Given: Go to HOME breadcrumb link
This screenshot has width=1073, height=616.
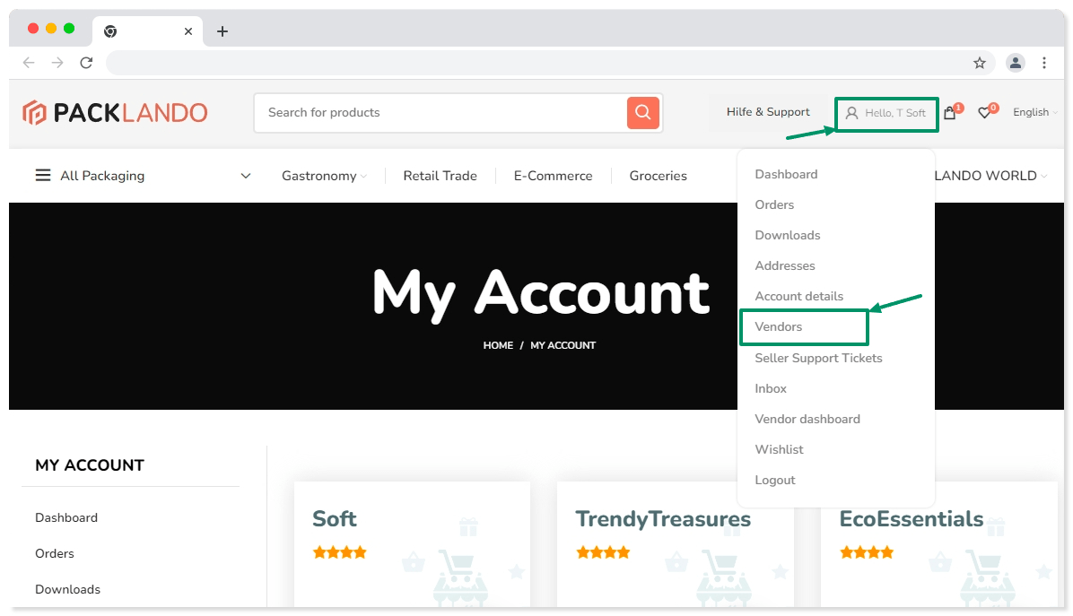Looking at the screenshot, I should click(498, 345).
